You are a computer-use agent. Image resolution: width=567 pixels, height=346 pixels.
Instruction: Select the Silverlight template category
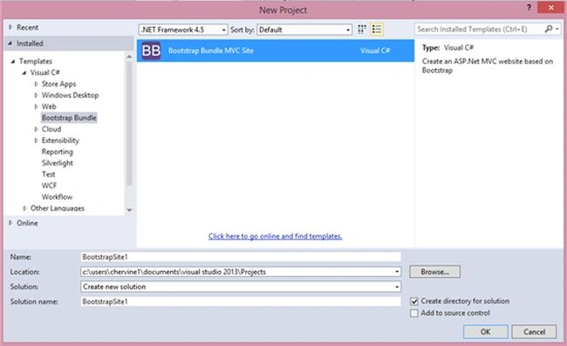point(57,163)
